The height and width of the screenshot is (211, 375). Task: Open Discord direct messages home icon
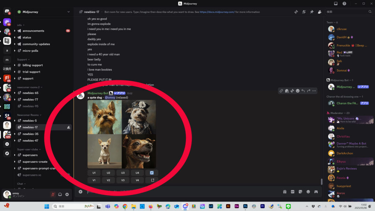coord(7,11)
